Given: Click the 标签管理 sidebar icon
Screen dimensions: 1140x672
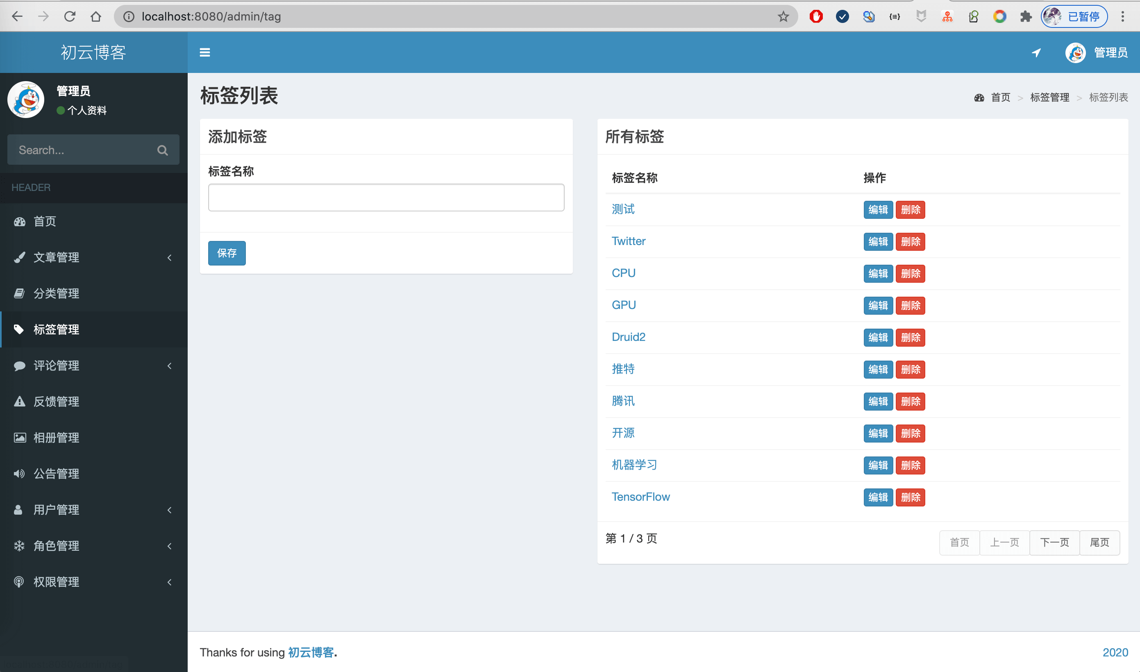Looking at the screenshot, I should pyautogui.click(x=20, y=329).
